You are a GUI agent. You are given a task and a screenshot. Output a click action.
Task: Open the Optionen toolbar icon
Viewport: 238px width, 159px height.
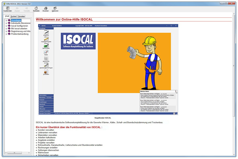tap(55, 8)
